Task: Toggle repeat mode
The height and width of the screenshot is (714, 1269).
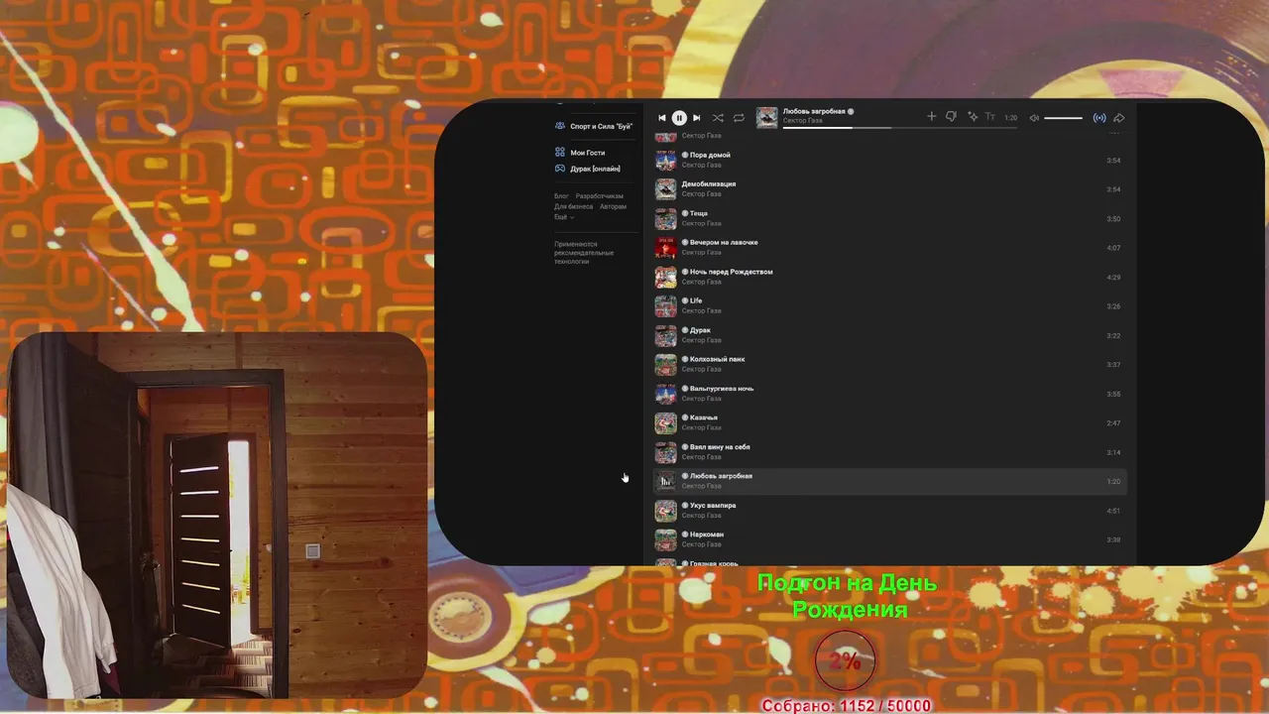Action: click(739, 118)
